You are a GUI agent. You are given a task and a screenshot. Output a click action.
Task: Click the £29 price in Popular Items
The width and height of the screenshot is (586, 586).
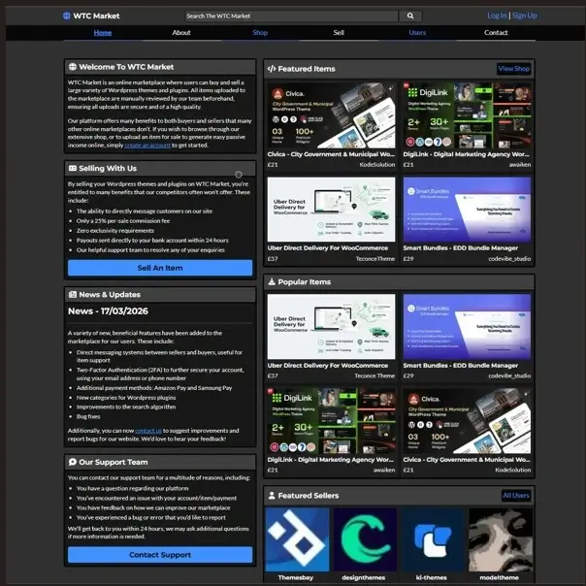(408, 376)
